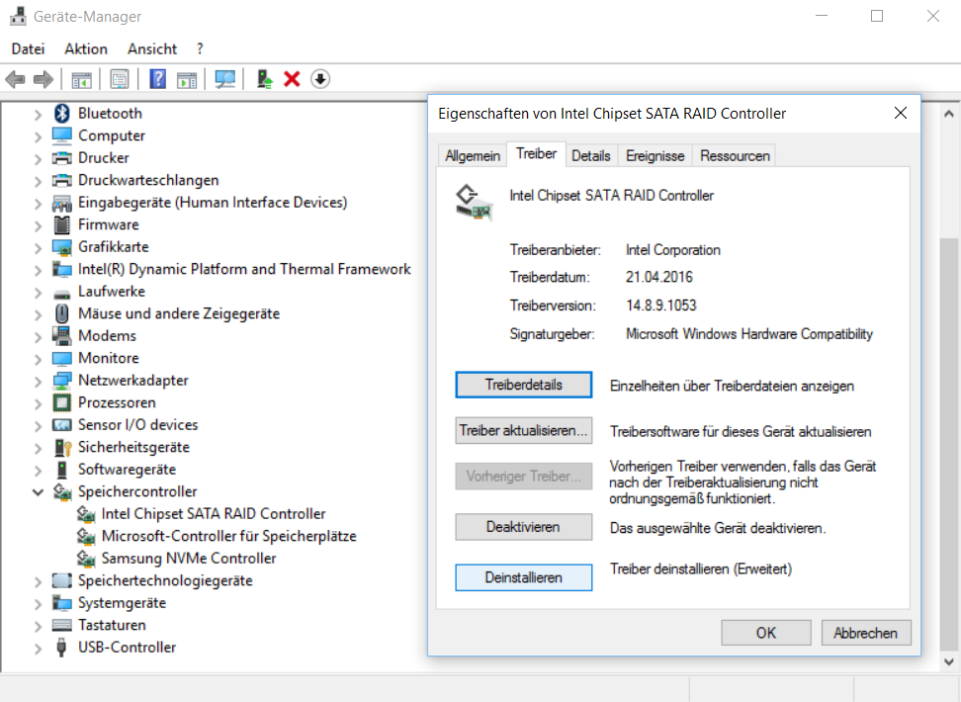Click the Properties toolbar icon

[x=120, y=79]
